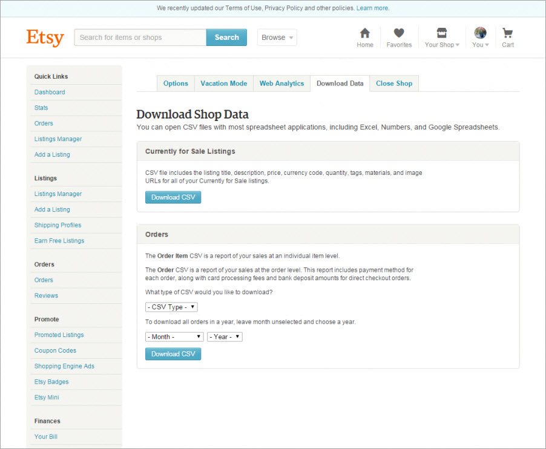Open Shipping Profiles
Viewport: 546px width, 449px height.
pyautogui.click(x=58, y=225)
